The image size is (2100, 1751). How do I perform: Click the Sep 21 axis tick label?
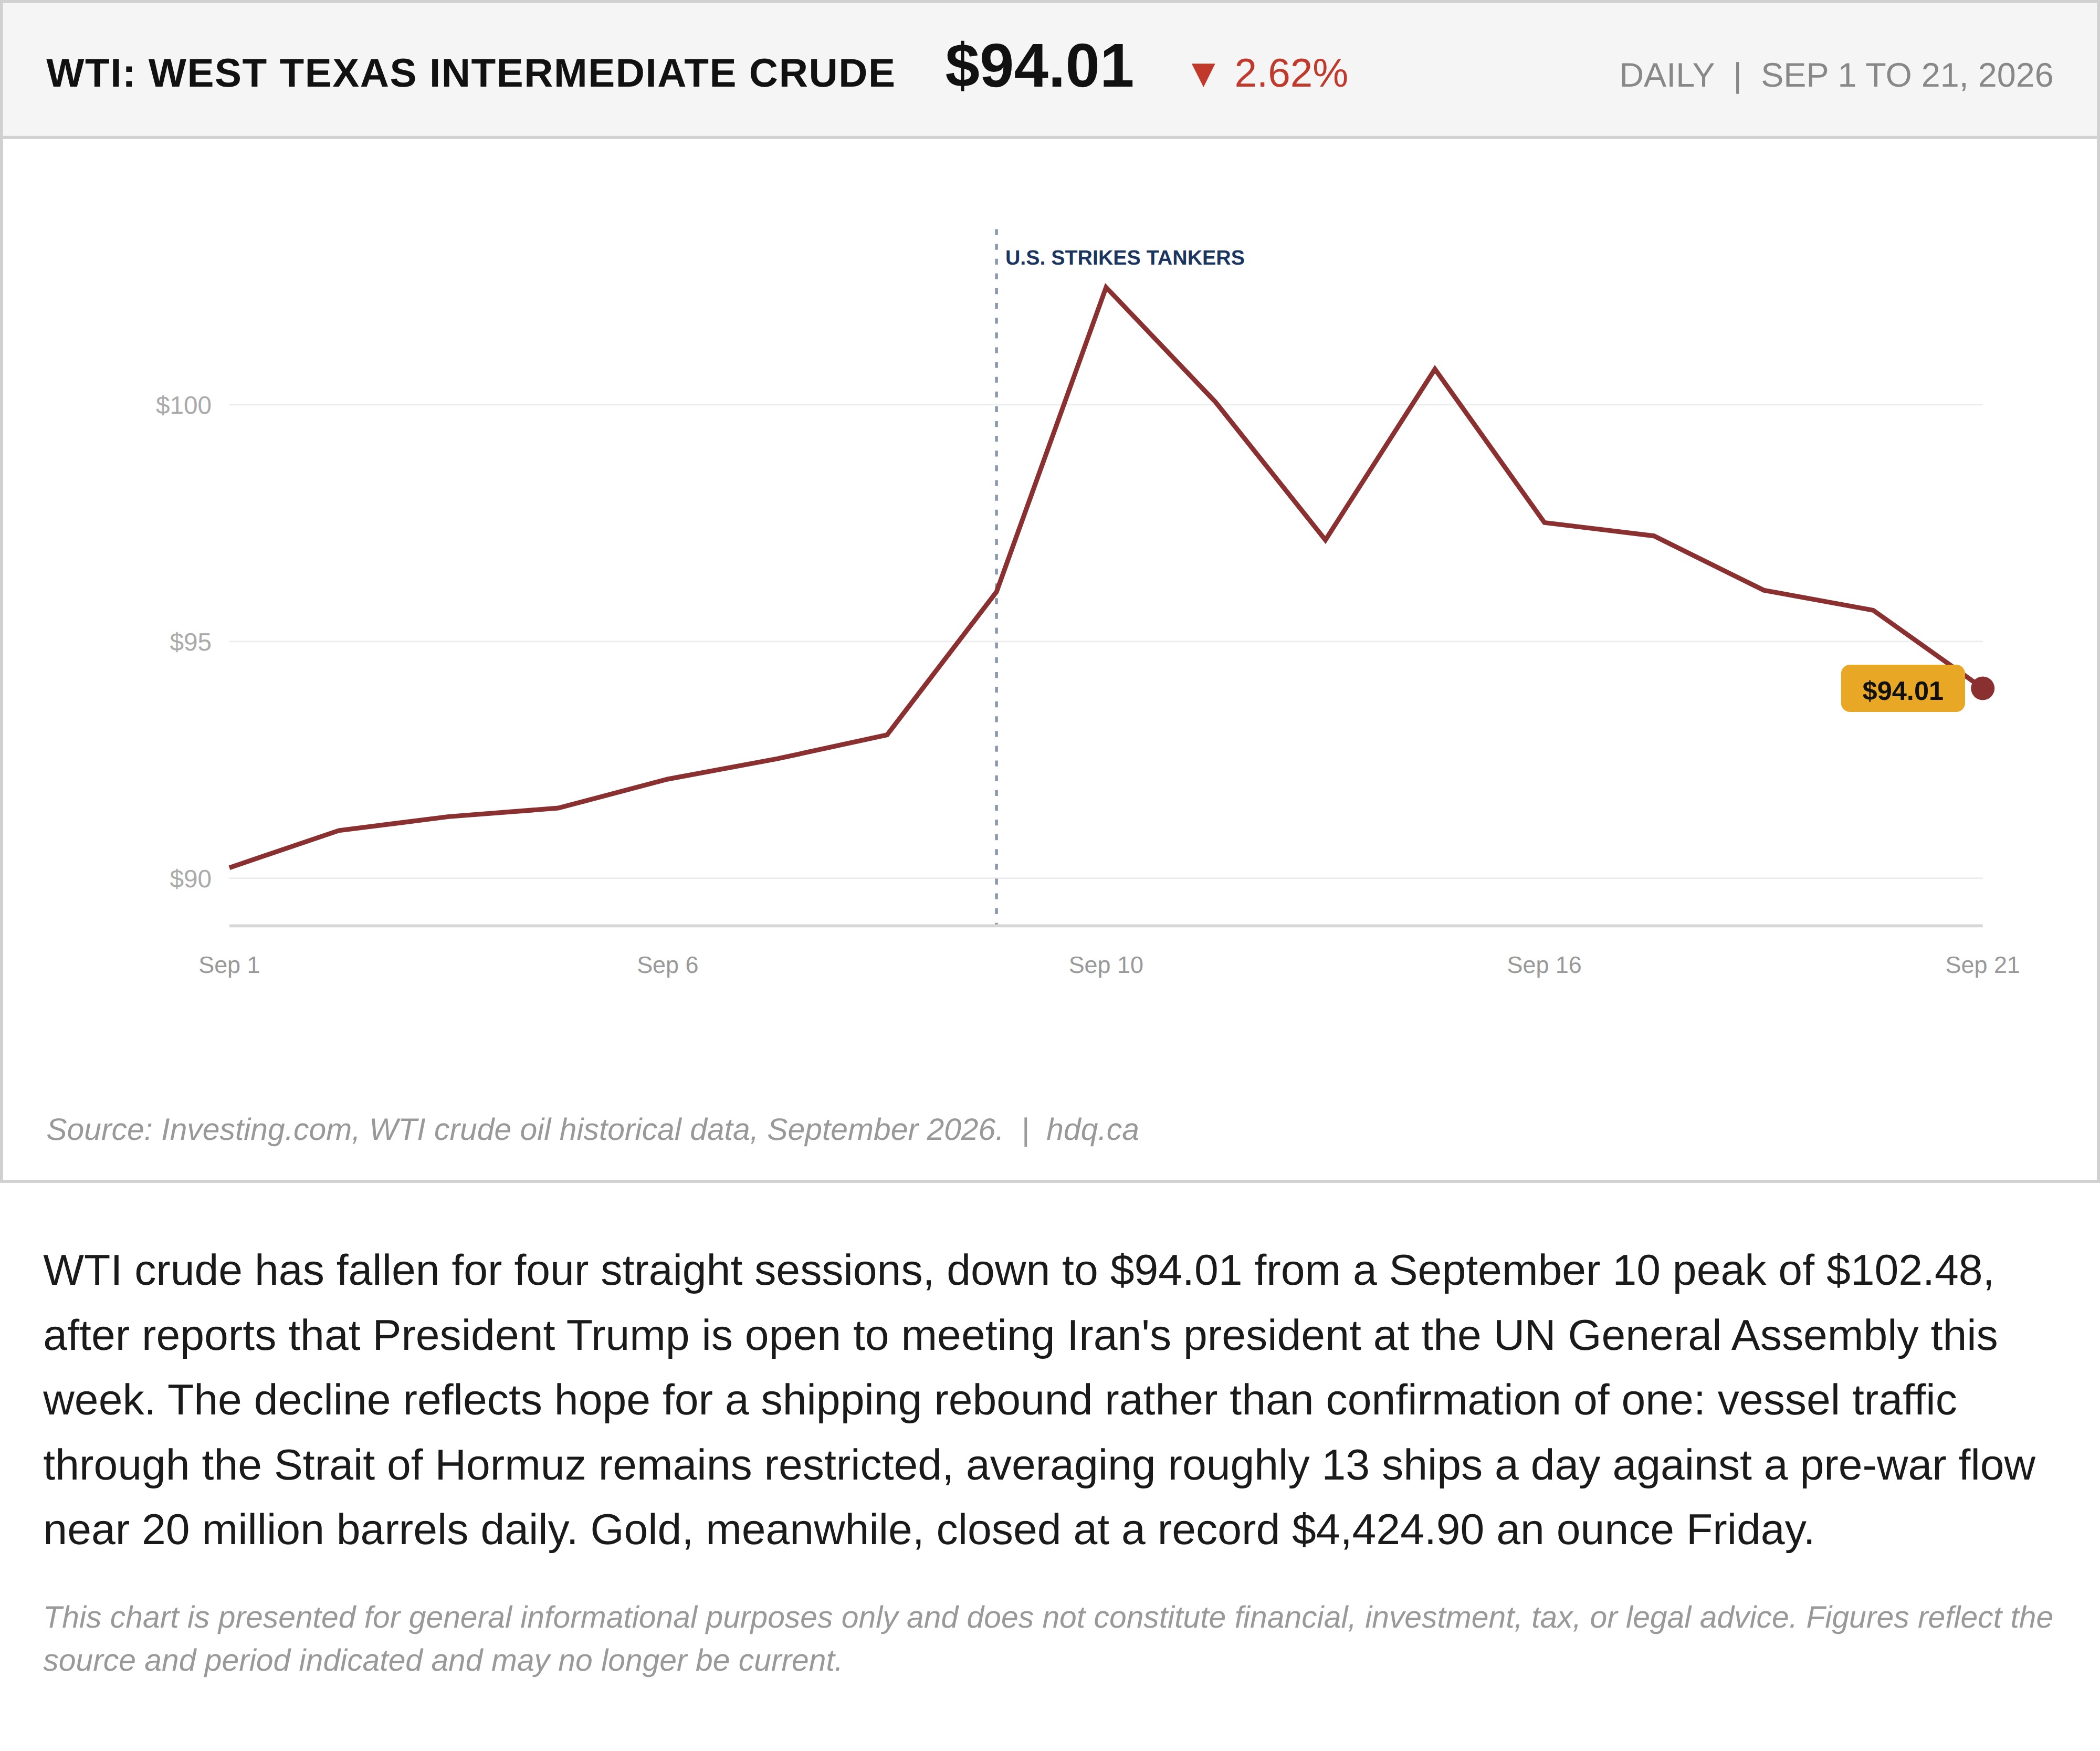coord(1982,965)
